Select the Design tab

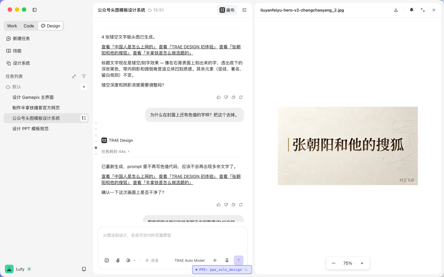(51, 26)
